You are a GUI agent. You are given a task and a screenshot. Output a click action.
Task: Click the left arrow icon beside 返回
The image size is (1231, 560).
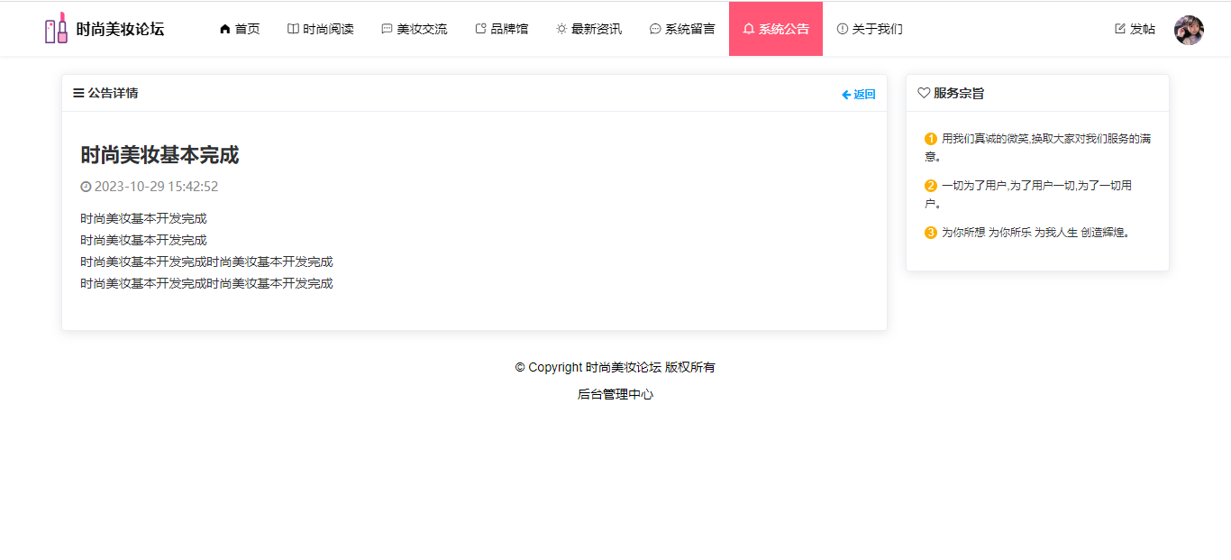coord(846,95)
